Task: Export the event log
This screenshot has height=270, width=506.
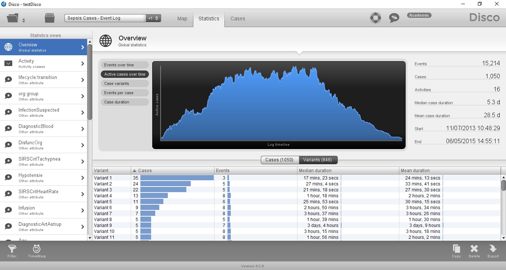Action: coord(493,251)
